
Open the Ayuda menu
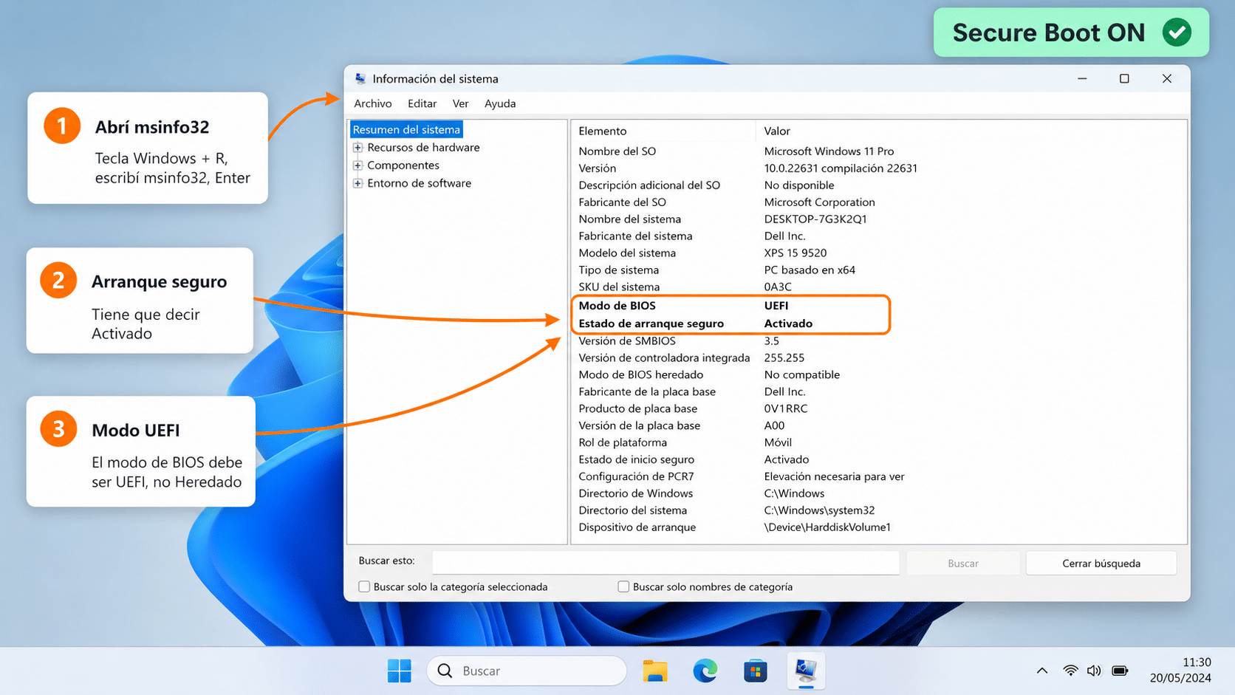click(500, 103)
